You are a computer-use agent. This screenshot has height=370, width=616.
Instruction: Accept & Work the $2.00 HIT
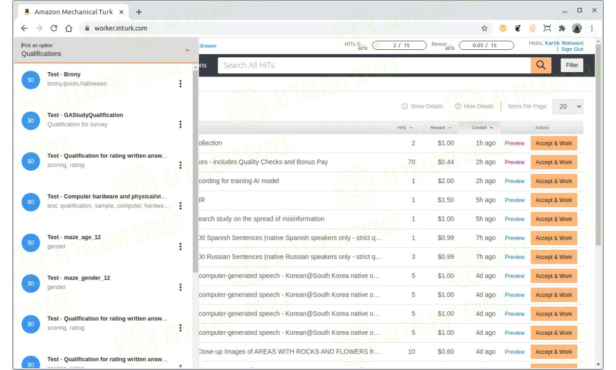[554, 181]
